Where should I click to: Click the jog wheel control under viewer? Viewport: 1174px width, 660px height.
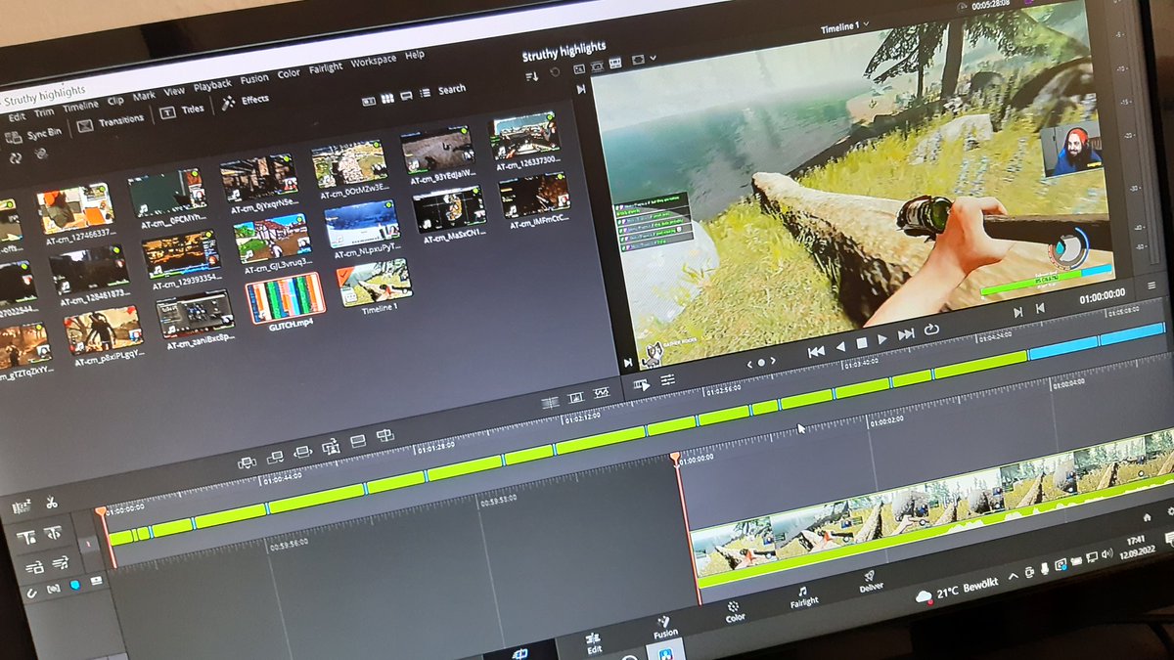point(761,362)
